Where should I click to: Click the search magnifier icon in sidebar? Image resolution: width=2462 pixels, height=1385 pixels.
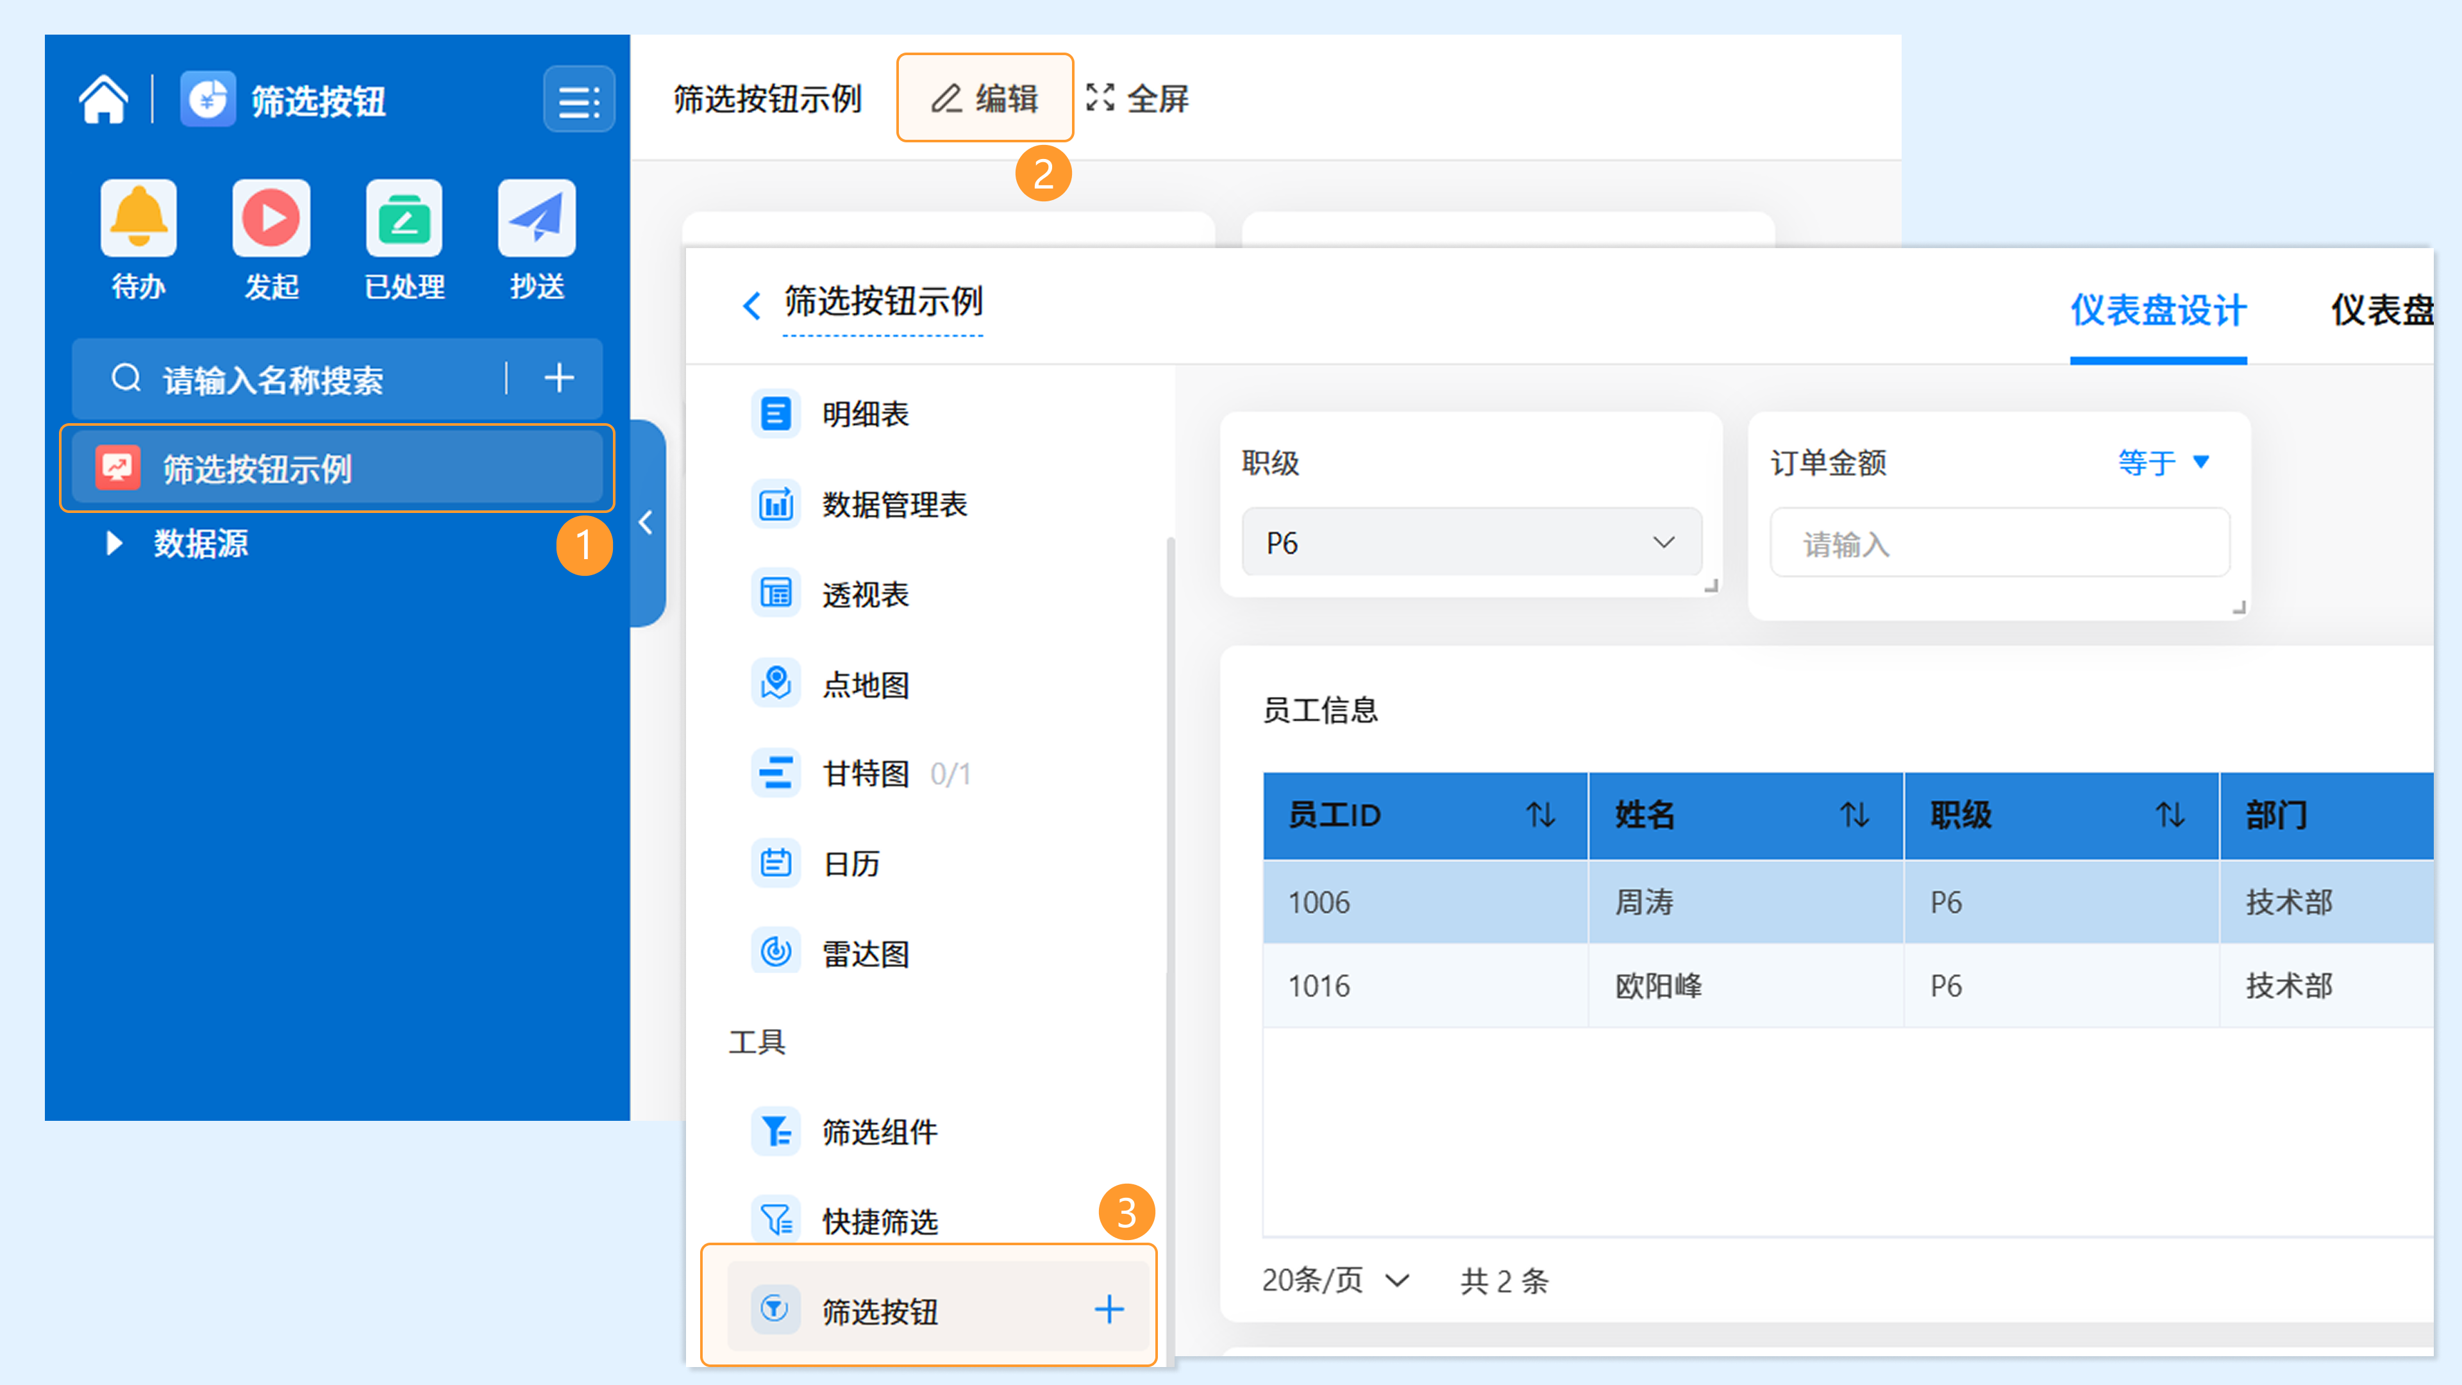point(126,378)
